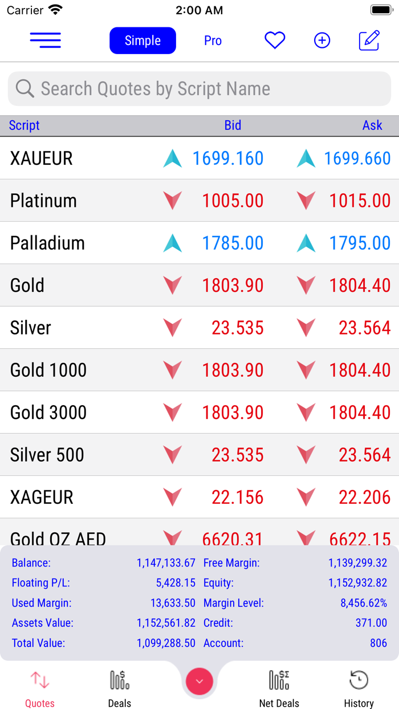Click inside the Search Quotes field
The width and height of the screenshot is (399, 709).
click(199, 89)
